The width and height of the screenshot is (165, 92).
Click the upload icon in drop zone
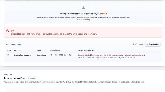click(84, 7)
